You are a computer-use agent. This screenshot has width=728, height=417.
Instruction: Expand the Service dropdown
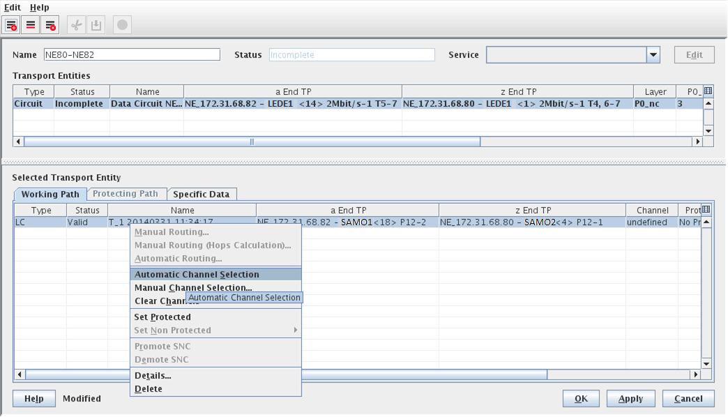click(653, 55)
